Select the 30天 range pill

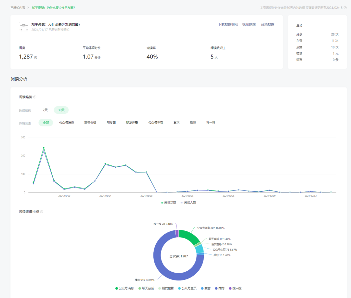point(61,110)
